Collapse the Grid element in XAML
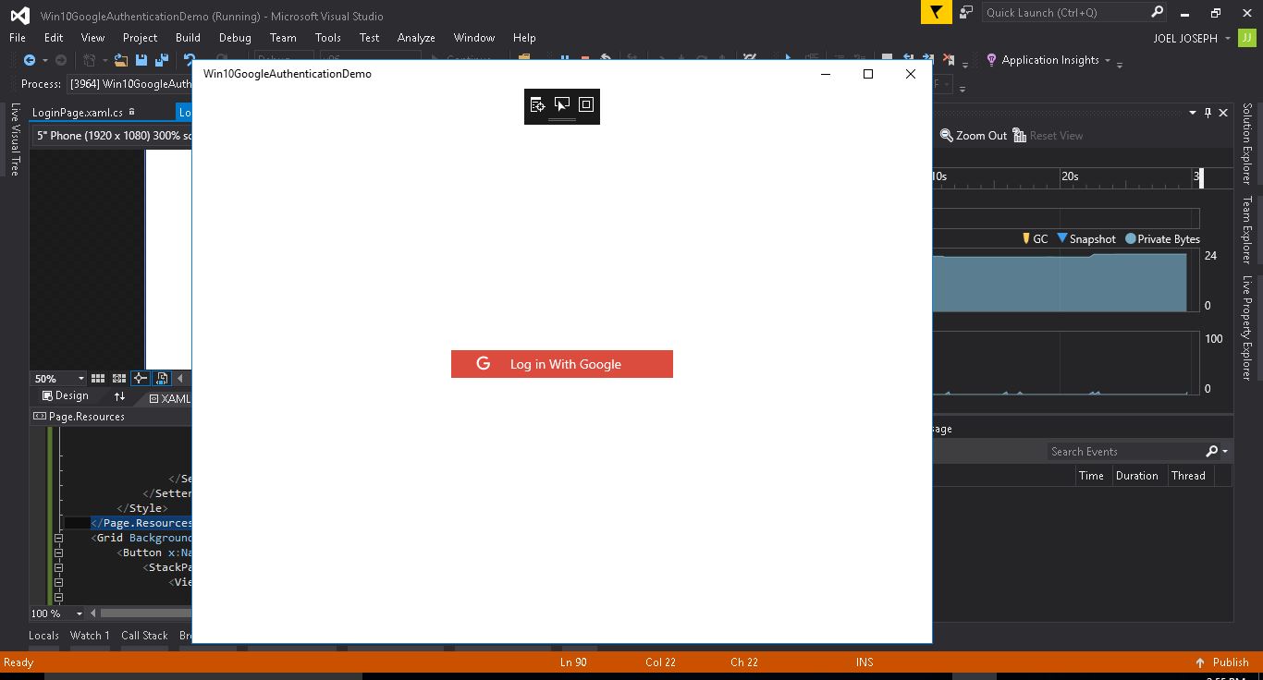Viewport: 1263px width, 680px height. click(x=58, y=538)
